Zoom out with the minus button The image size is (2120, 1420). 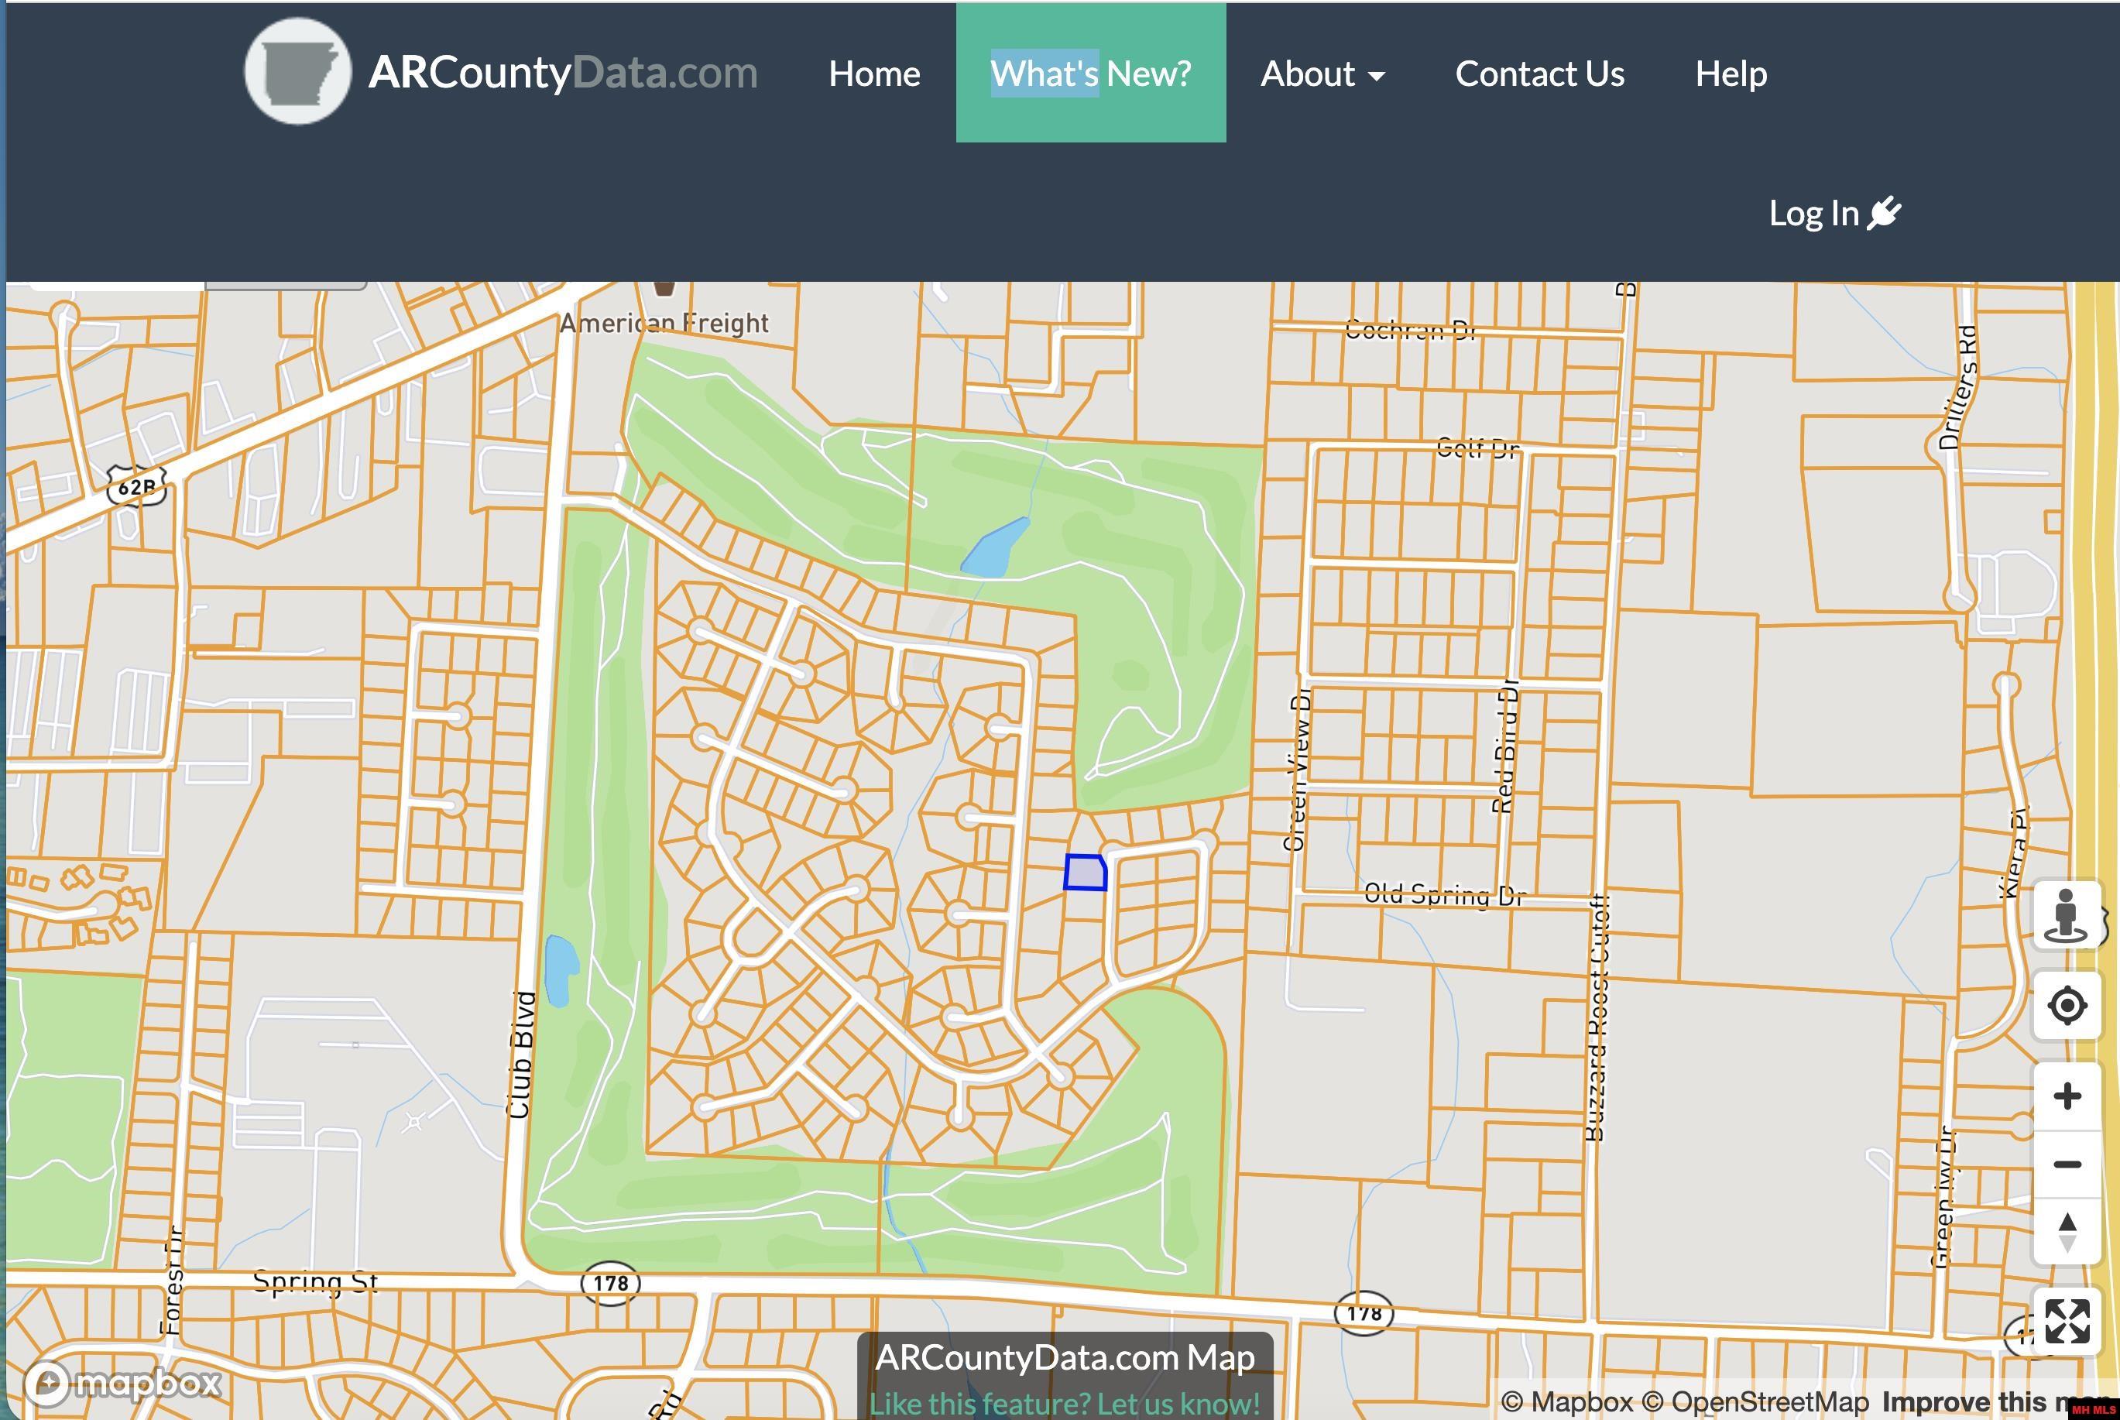tap(2067, 1164)
